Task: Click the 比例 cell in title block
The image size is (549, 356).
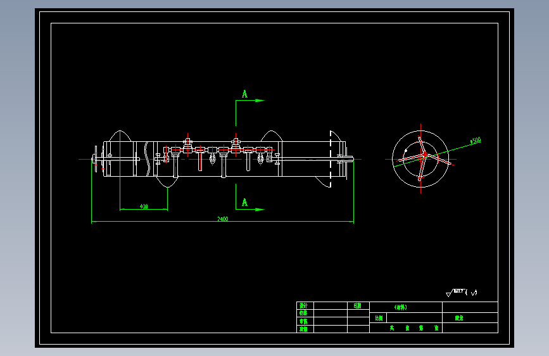Action: point(379,318)
